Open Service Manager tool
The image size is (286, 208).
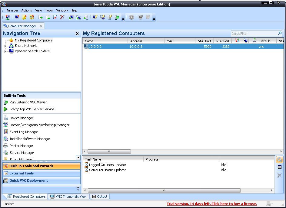pyautogui.click(x=22, y=153)
